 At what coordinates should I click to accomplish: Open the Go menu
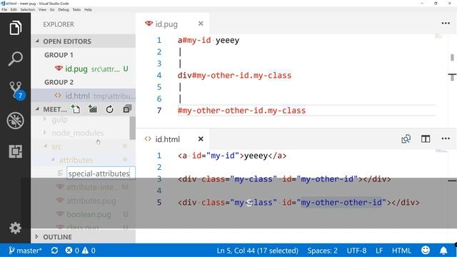tap(52, 9)
